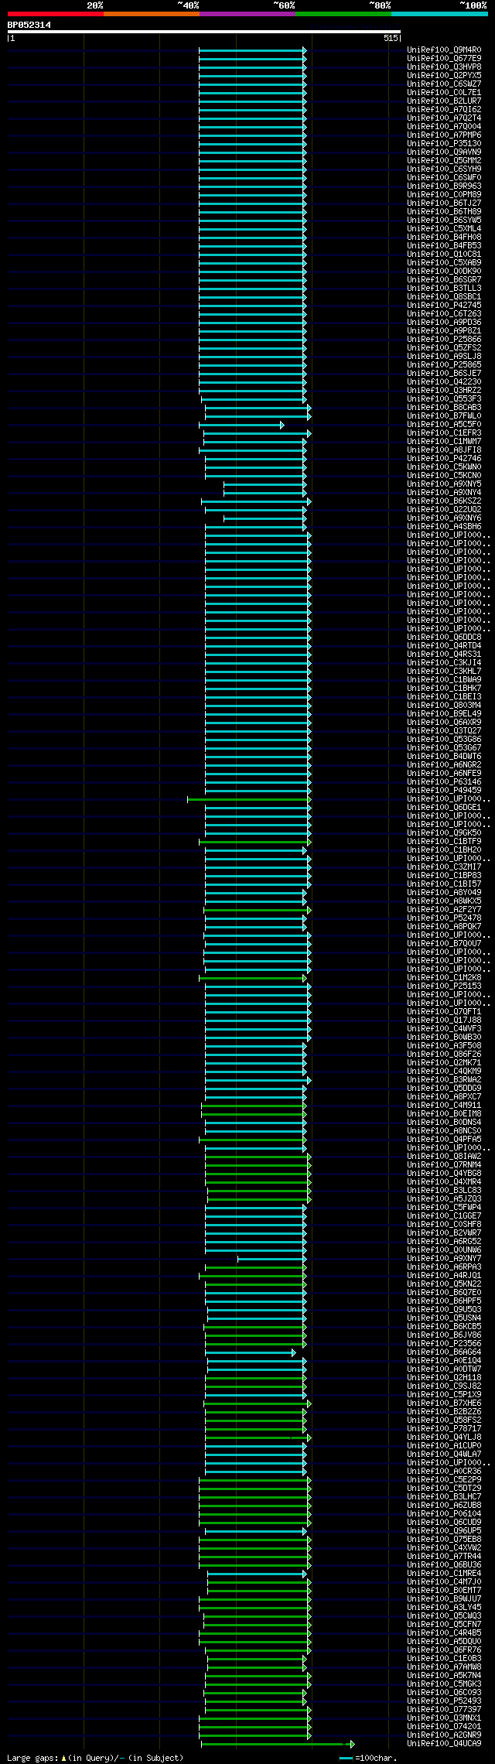The height and width of the screenshot is (1764, 495).
Task: Select label UniRef100_P52493
Action: tap(444, 1701)
